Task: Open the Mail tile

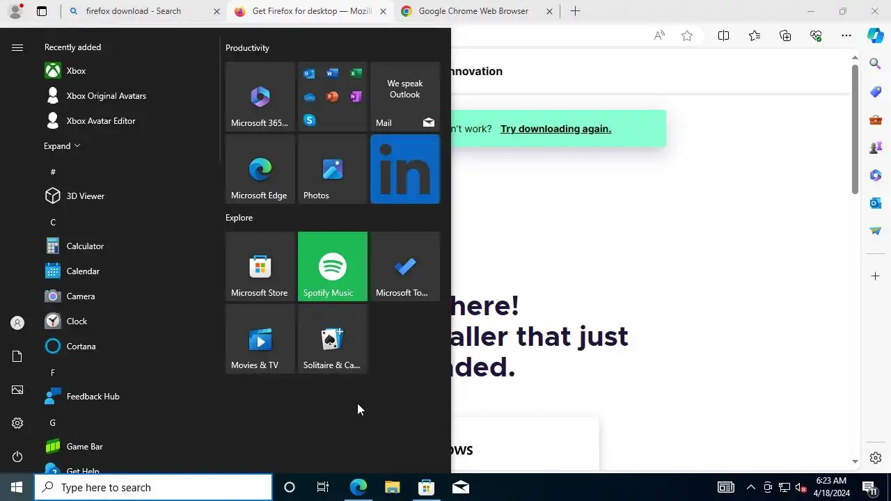Action: pyautogui.click(x=405, y=97)
